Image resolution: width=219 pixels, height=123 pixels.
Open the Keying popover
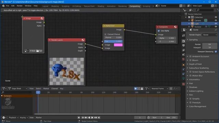click(x=24, y=118)
